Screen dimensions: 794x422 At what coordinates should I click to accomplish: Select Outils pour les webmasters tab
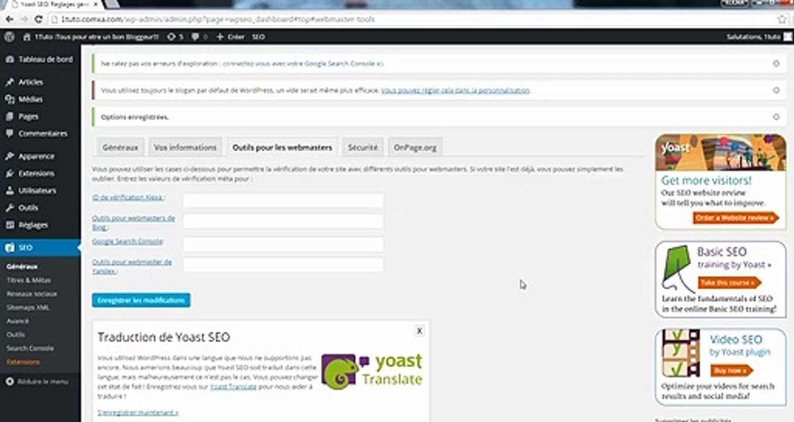tap(282, 147)
